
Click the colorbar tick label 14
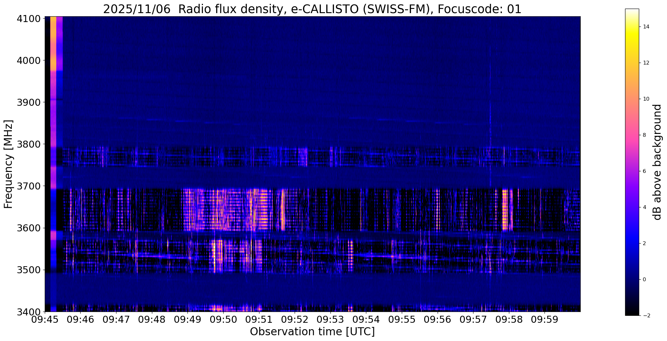(646, 27)
